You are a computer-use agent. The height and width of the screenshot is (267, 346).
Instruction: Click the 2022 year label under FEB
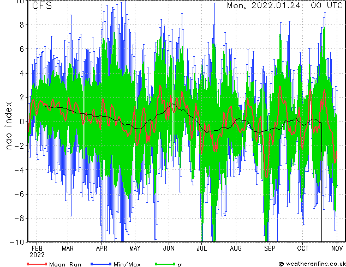coord(37,255)
